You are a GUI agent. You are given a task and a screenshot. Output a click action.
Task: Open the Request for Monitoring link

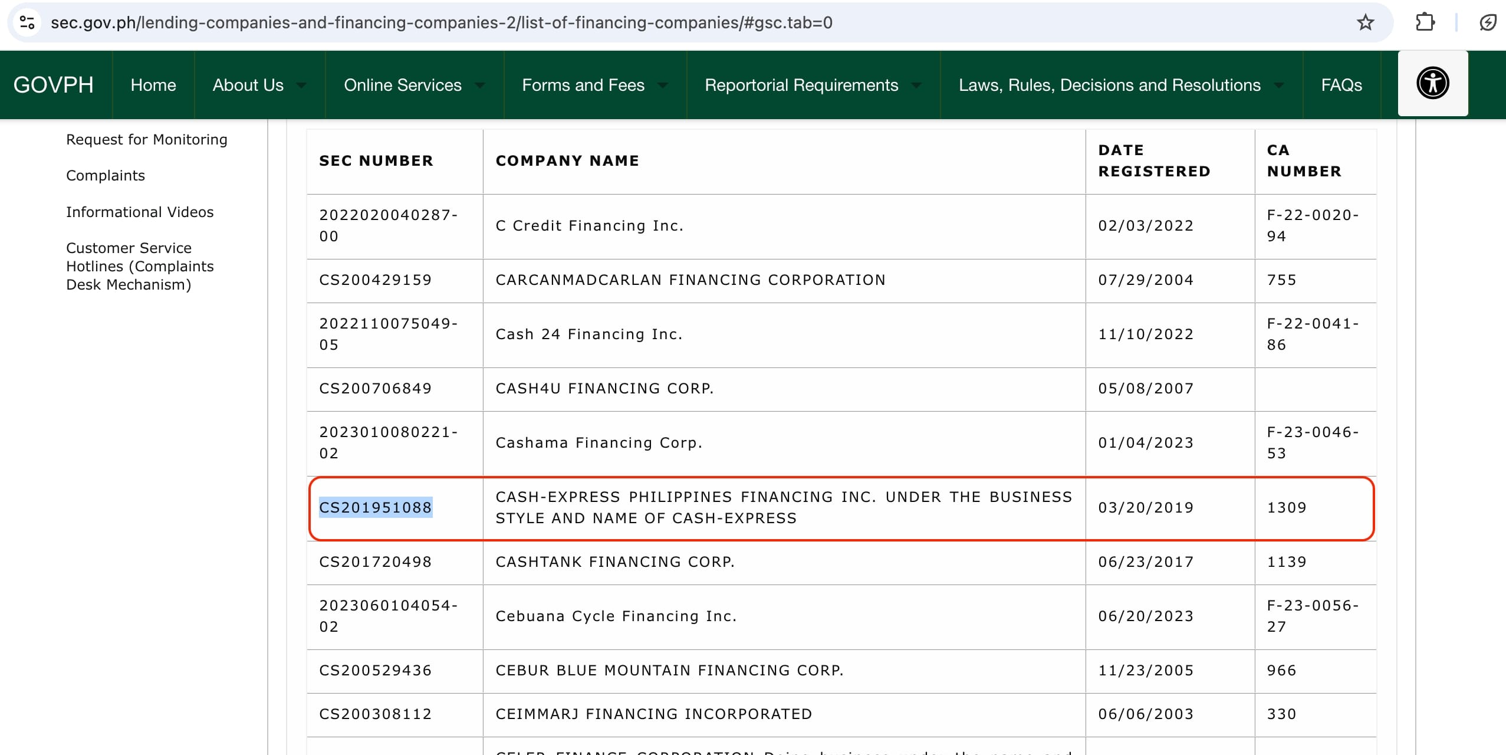point(146,139)
